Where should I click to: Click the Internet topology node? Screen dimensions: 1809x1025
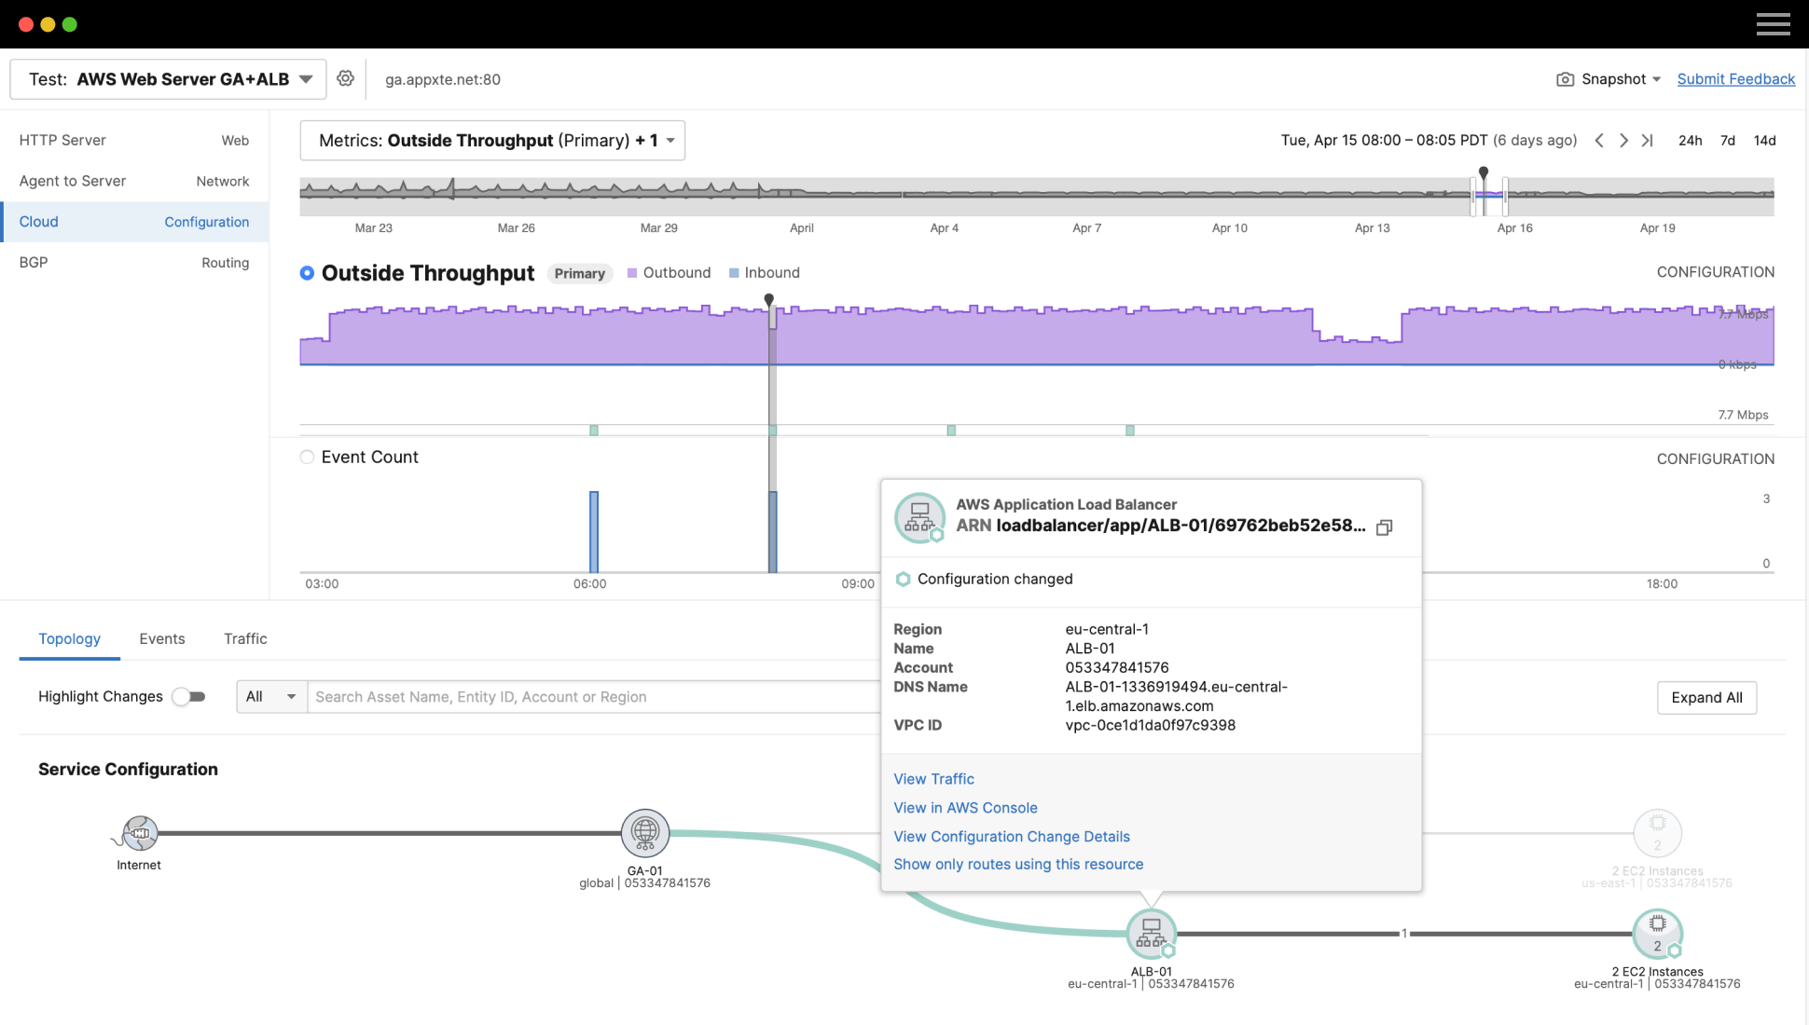[140, 832]
